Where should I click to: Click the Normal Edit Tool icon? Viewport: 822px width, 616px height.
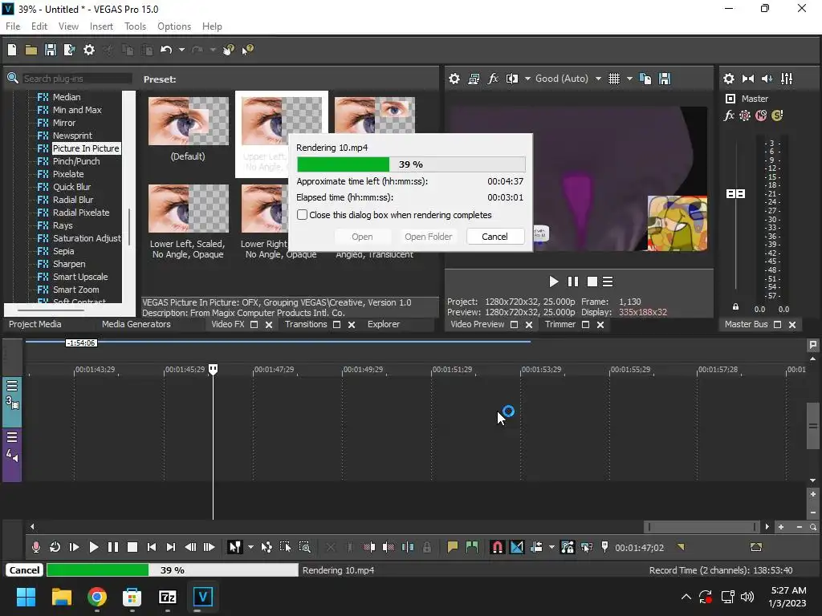pyautogui.click(x=235, y=547)
